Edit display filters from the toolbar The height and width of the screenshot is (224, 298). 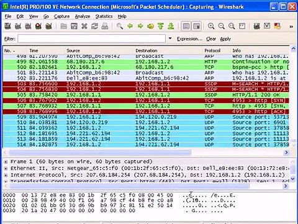pos(267,26)
